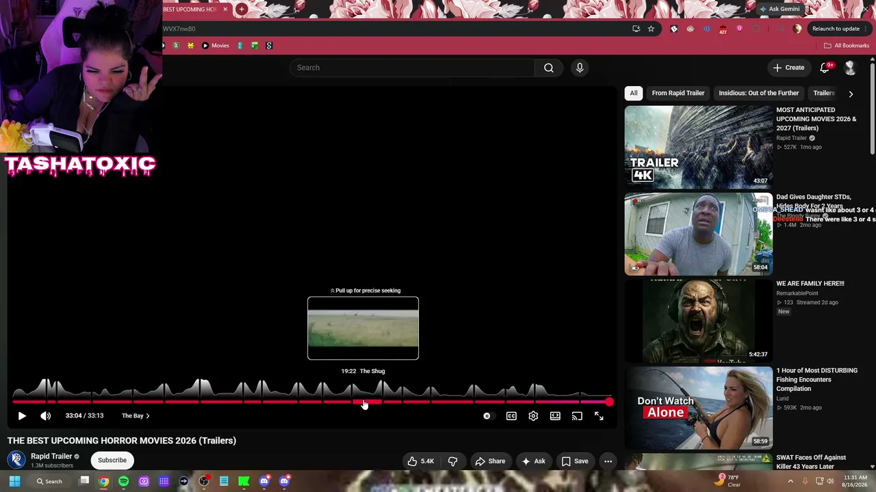Click the Ask button under the video

click(x=533, y=461)
